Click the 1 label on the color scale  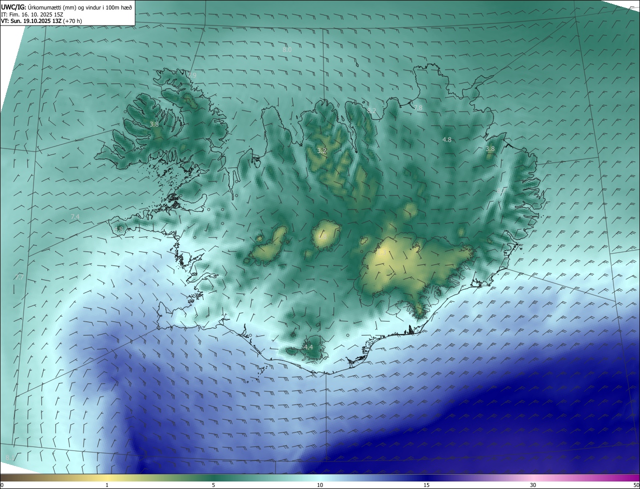pos(107,485)
